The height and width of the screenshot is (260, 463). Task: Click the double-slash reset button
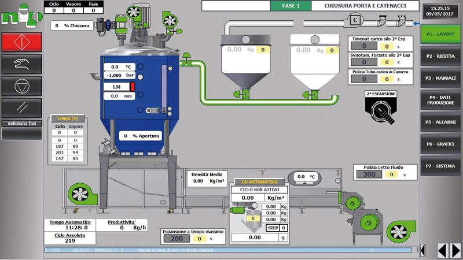click(x=21, y=107)
